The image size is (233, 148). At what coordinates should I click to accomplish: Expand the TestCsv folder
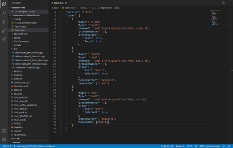18,71
